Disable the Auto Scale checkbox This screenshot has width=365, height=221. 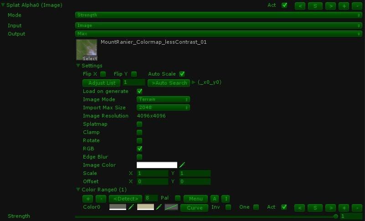pyautogui.click(x=182, y=74)
